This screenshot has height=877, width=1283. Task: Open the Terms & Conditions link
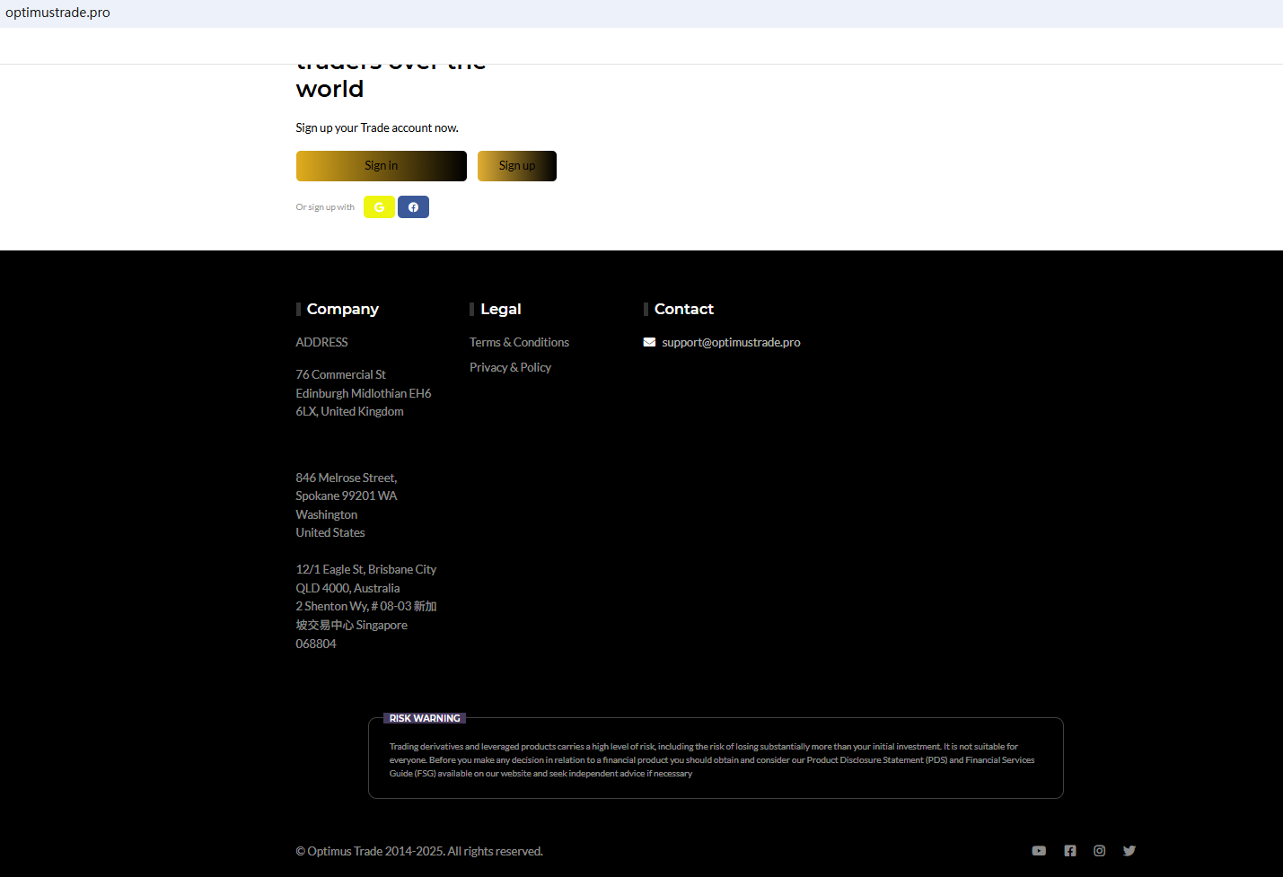coord(519,342)
